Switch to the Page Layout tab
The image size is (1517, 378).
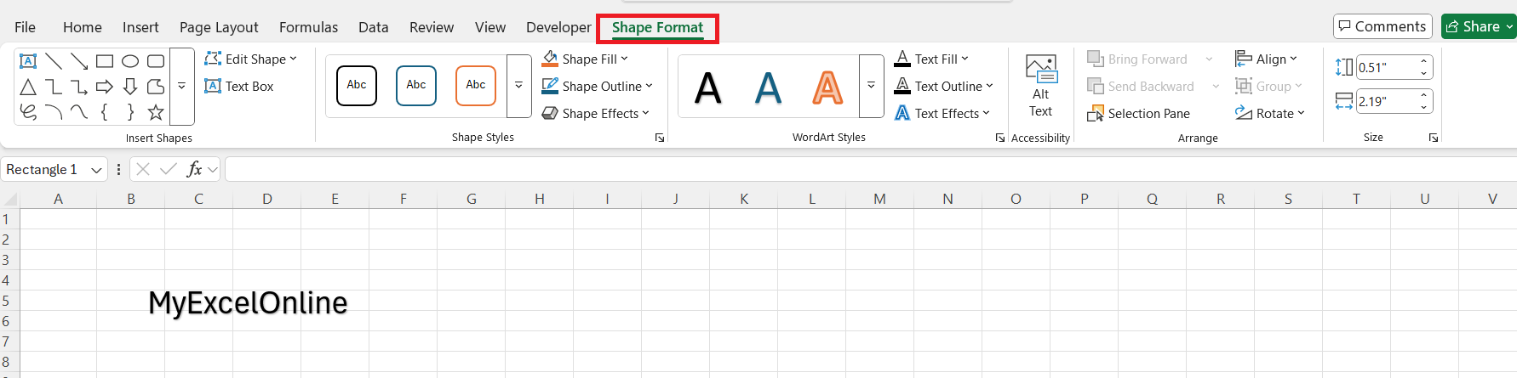point(219,27)
